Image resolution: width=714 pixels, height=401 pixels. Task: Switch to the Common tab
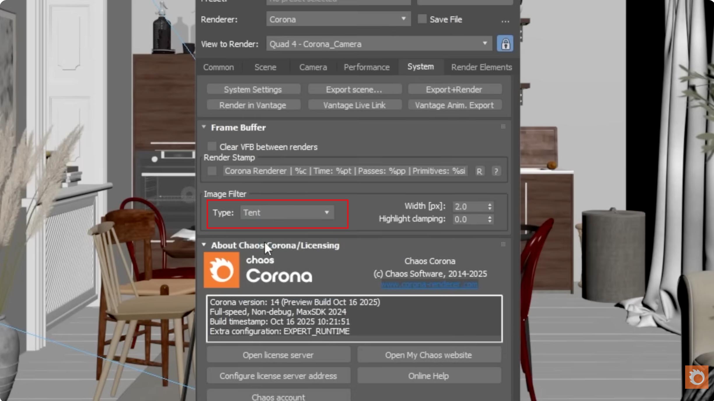point(219,67)
